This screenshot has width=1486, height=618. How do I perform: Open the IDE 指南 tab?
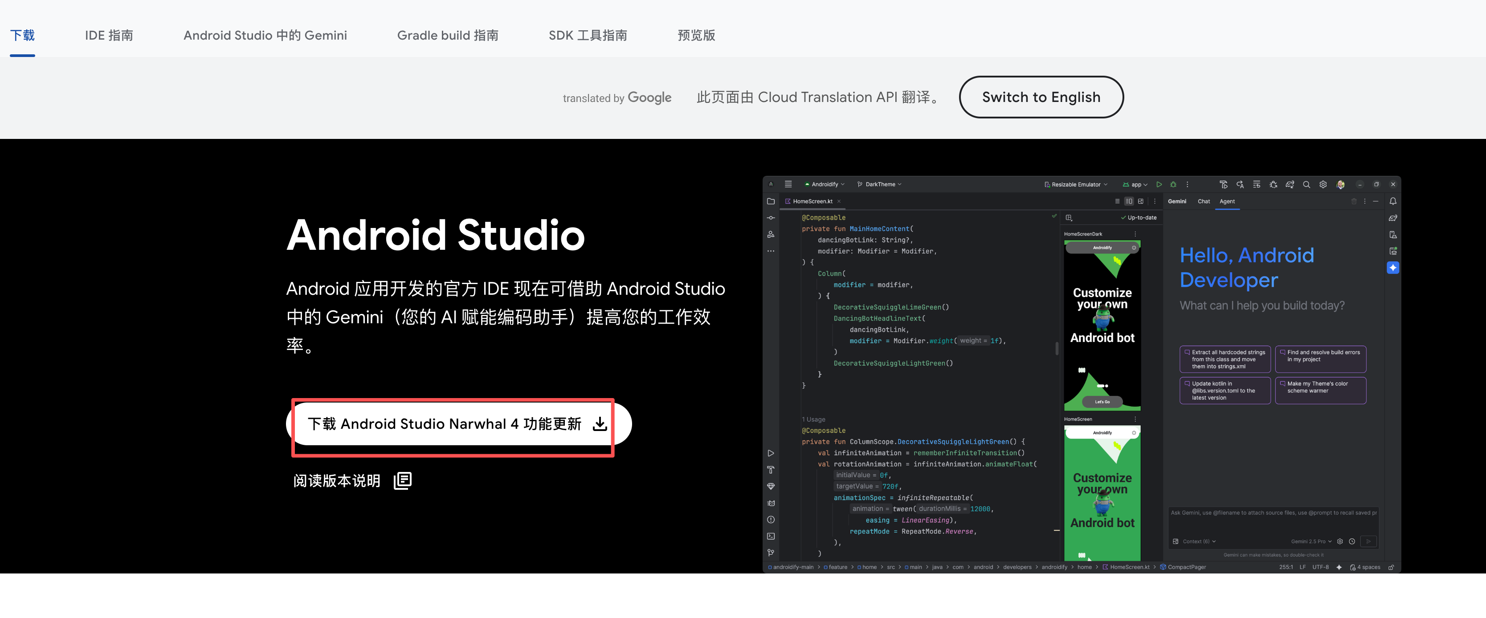tap(109, 35)
